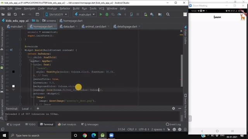The width and height of the screenshot is (248, 139).
Task: Click the Sync/Reload from disk icon
Action: tap(15, 14)
